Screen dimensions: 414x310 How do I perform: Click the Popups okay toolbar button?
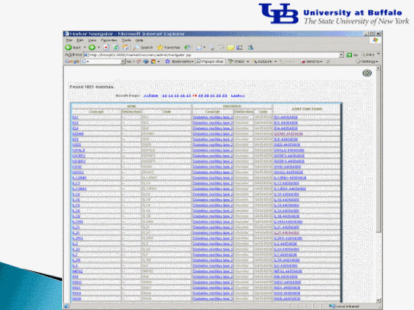[x=210, y=61]
